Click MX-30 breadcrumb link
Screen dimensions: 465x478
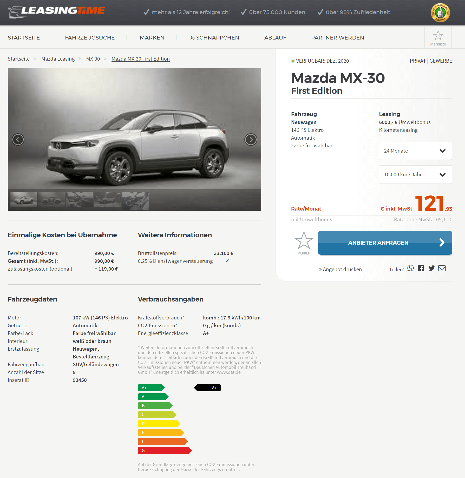click(93, 59)
